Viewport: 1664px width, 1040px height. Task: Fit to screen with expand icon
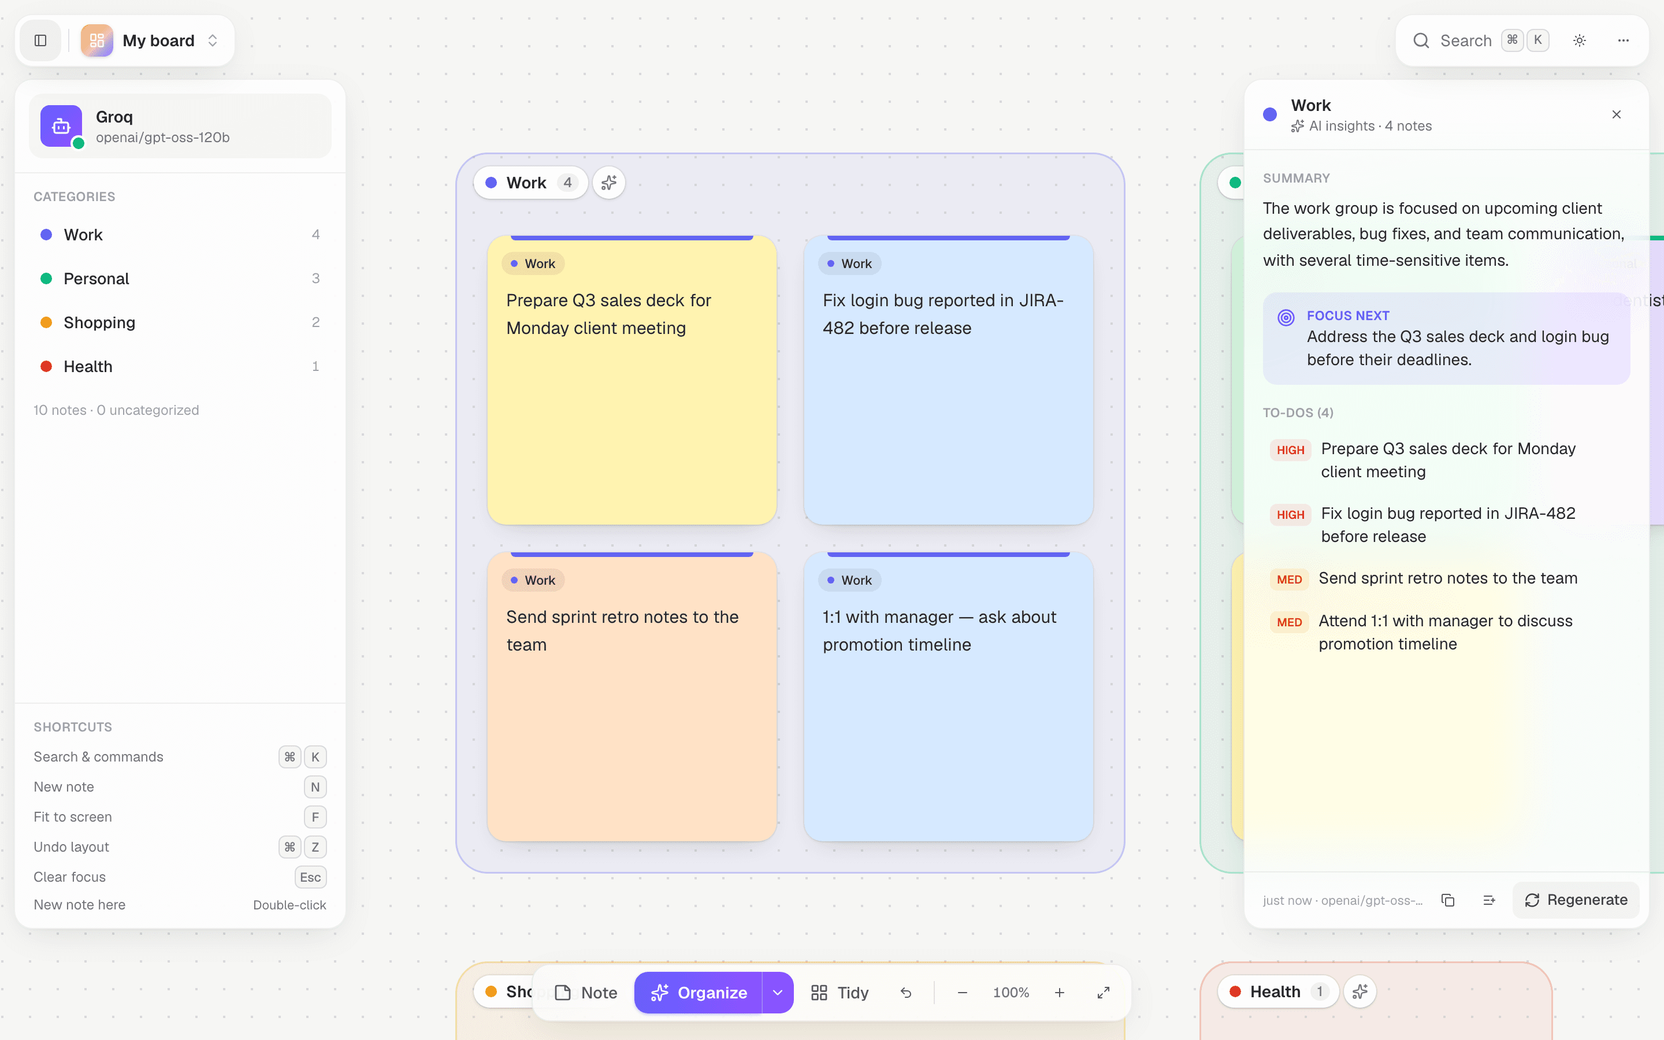click(1103, 993)
